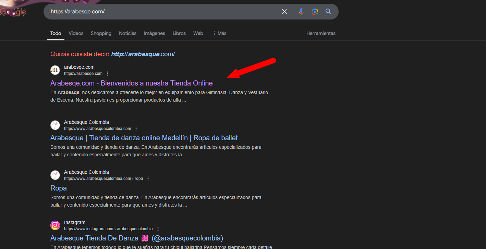Start voice search with the microphone icon
The image size is (486, 249).
click(301, 12)
